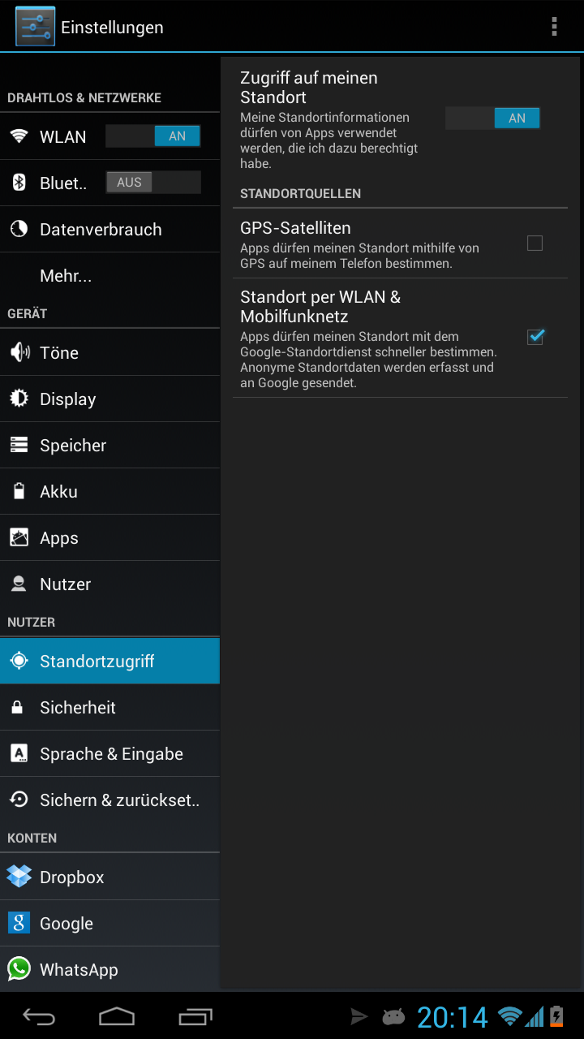Open Sprache & Eingabe settings

[111, 754]
